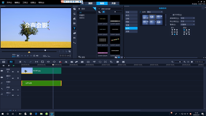The image size is (206, 116).
Task: Open the customize toolbar tools icon
Action: 20,62
